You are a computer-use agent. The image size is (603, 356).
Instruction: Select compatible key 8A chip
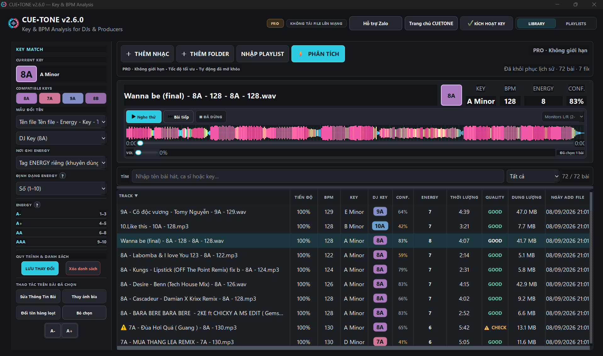[x=26, y=98]
